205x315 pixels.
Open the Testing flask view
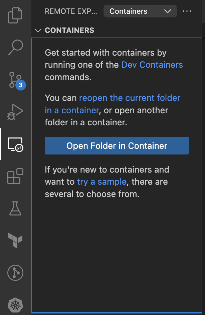coord(15,208)
